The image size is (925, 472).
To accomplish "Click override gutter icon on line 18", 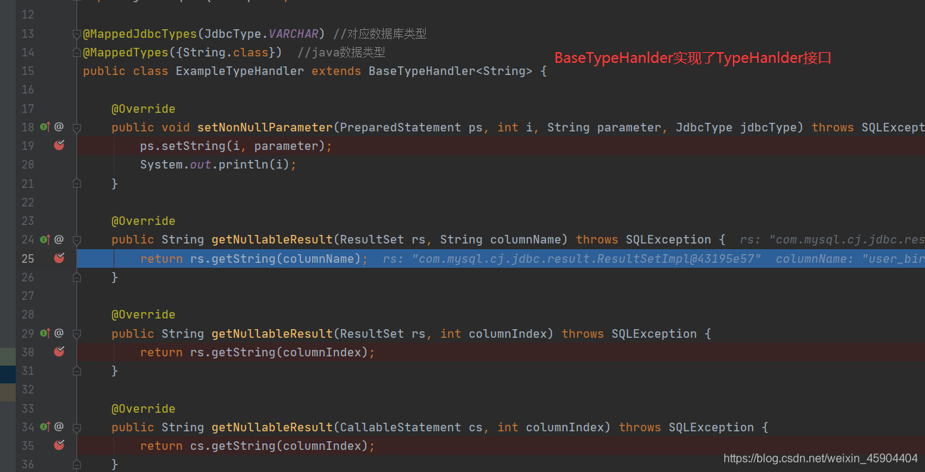I will click(x=45, y=127).
